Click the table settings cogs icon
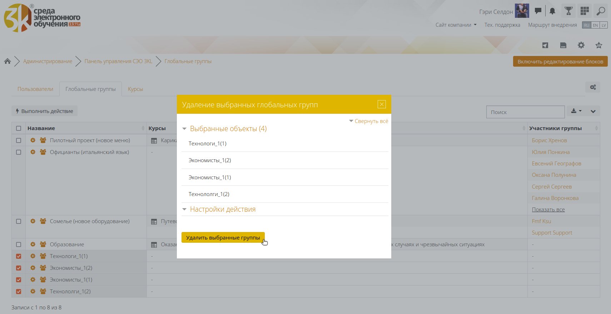Screen dimensions: 611x314 click(x=593, y=87)
